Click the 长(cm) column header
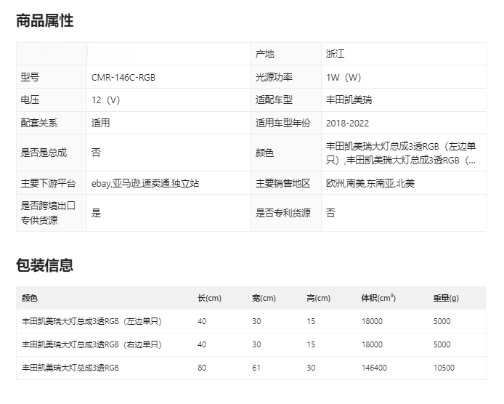 209,299
